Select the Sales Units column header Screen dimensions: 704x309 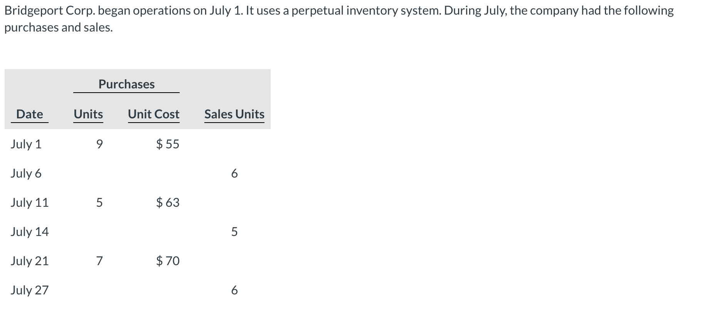coord(234,114)
